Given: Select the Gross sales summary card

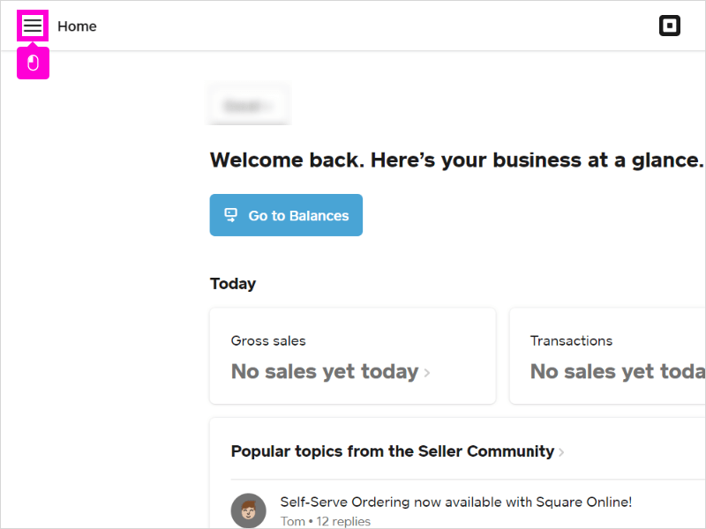Looking at the screenshot, I should tap(352, 355).
